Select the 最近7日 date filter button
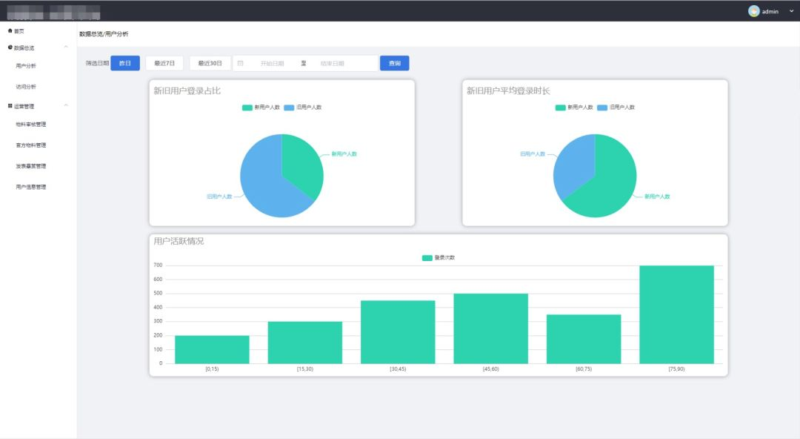 pos(164,63)
